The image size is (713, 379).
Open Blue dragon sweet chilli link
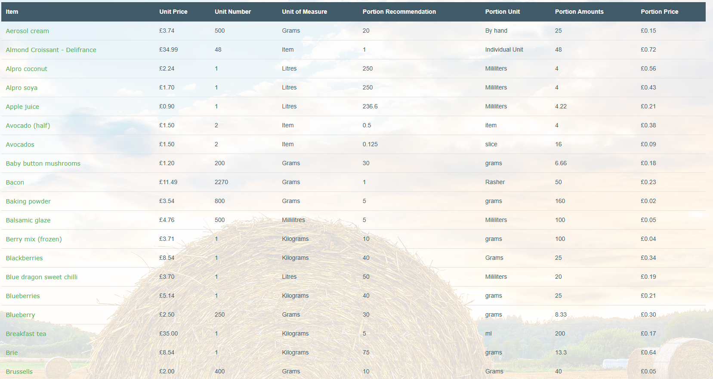coord(42,277)
